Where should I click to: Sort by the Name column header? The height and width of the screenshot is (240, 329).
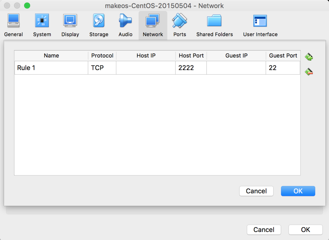(x=51, y=56)
